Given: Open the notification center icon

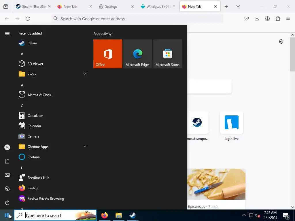Looking at the screenshot, I should coord(286,216).
